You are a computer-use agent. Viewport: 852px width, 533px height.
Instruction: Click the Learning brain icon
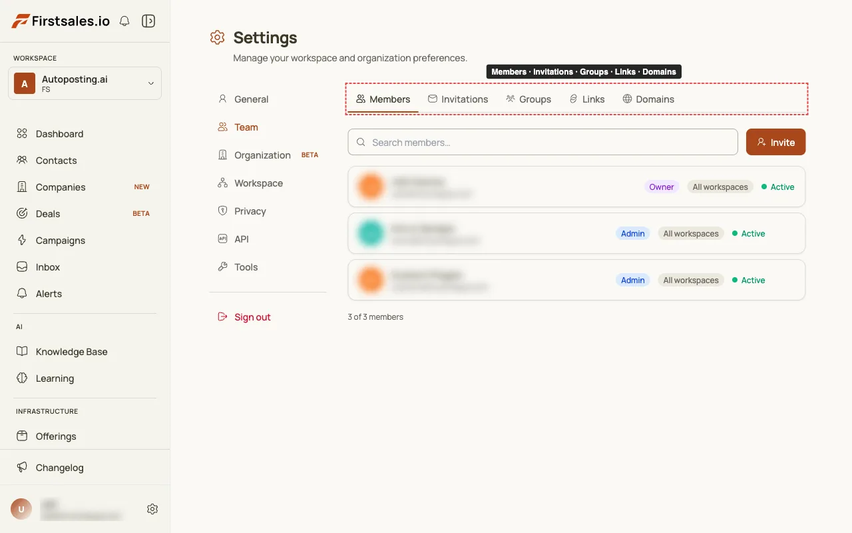point(22,378)
